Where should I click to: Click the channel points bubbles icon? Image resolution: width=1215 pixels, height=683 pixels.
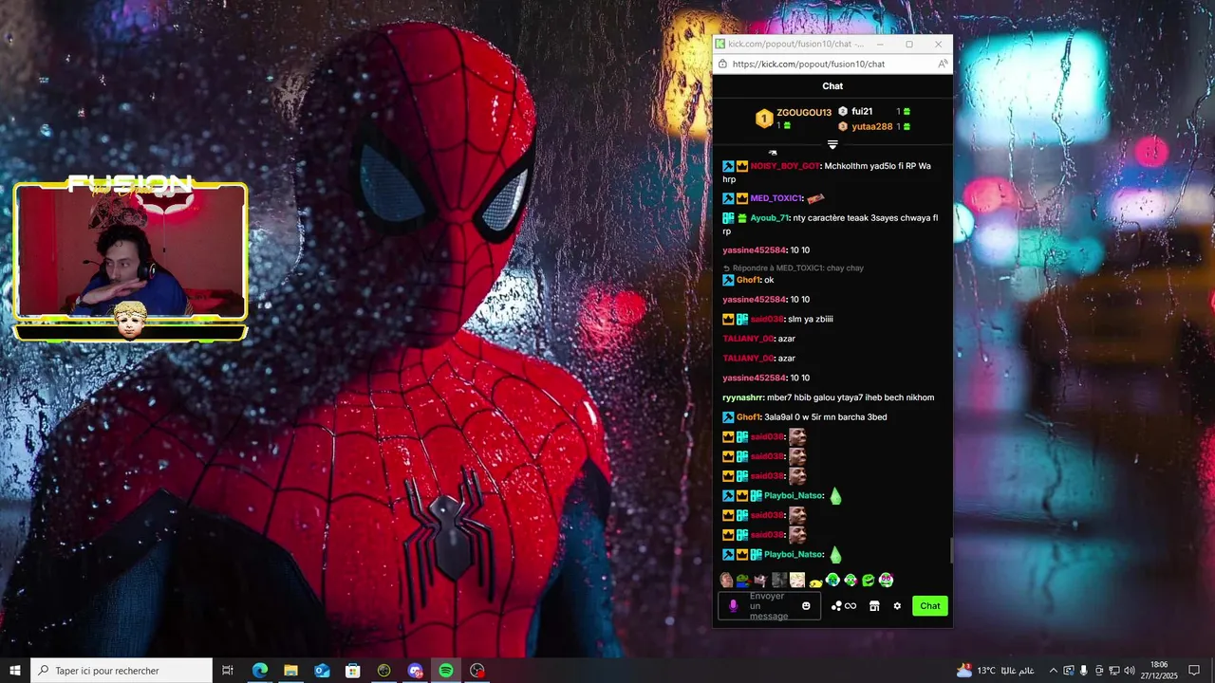point(836,606)
